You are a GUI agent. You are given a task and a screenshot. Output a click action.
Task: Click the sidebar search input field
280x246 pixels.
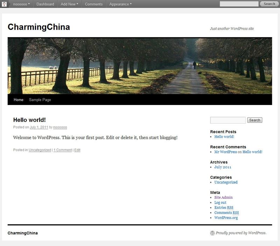click(x=227, y=120)
